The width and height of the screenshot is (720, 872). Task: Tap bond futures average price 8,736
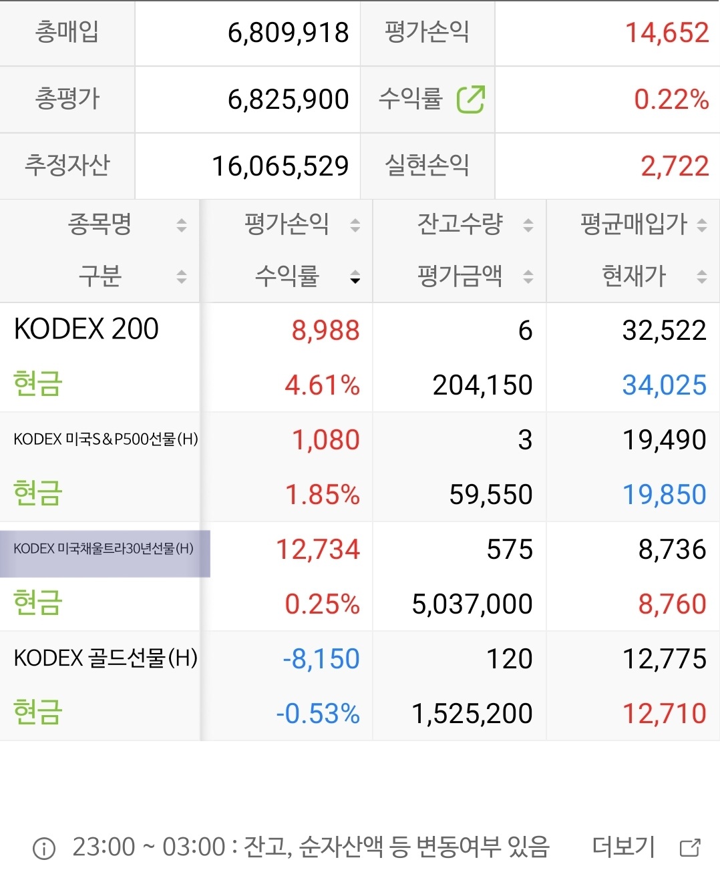point(672,550)
